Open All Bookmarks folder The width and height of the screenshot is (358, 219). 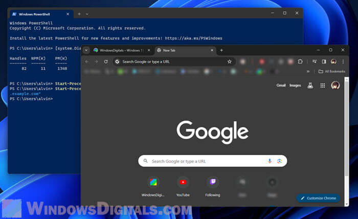[x=332, y=72]
